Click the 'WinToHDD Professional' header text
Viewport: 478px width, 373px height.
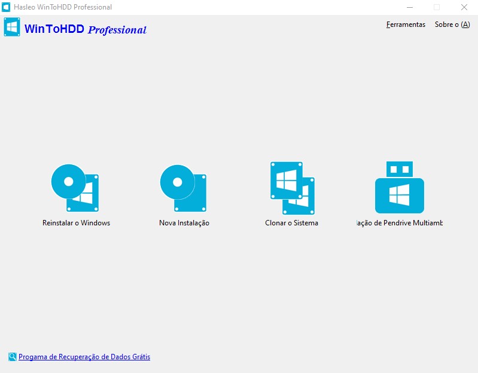pos(86,29)
